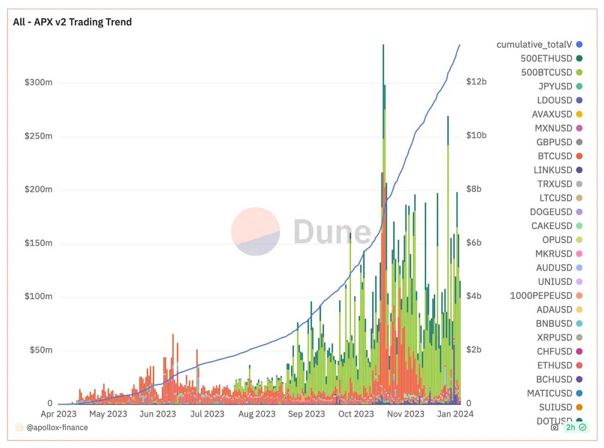Toggle the BTCUSD legend entry
This screenshot has height=448, width=604.
[560, 156]
